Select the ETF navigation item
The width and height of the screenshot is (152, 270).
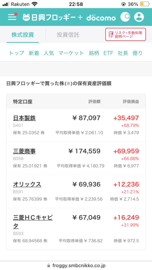108,53
